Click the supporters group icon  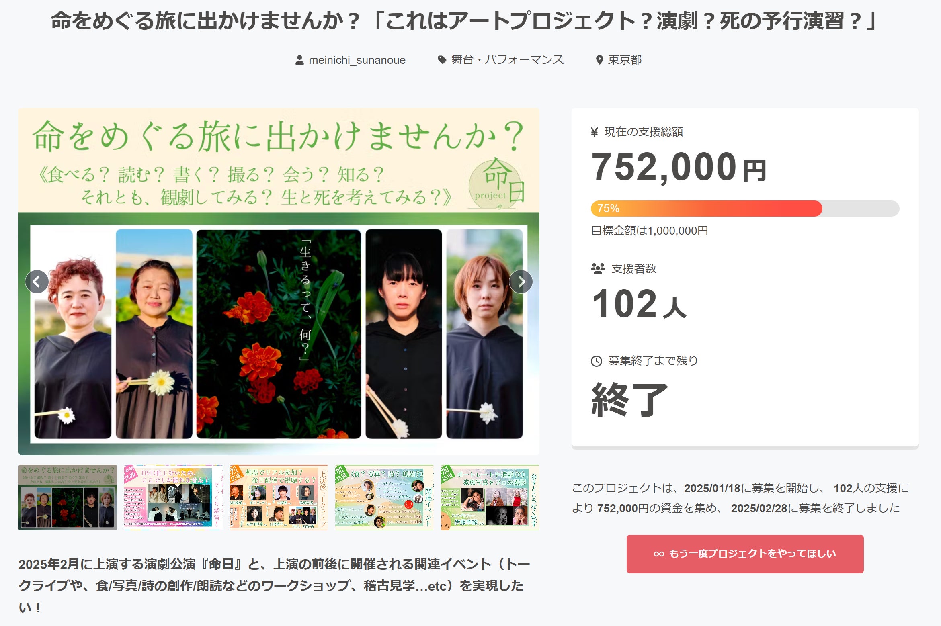[598, 269]
